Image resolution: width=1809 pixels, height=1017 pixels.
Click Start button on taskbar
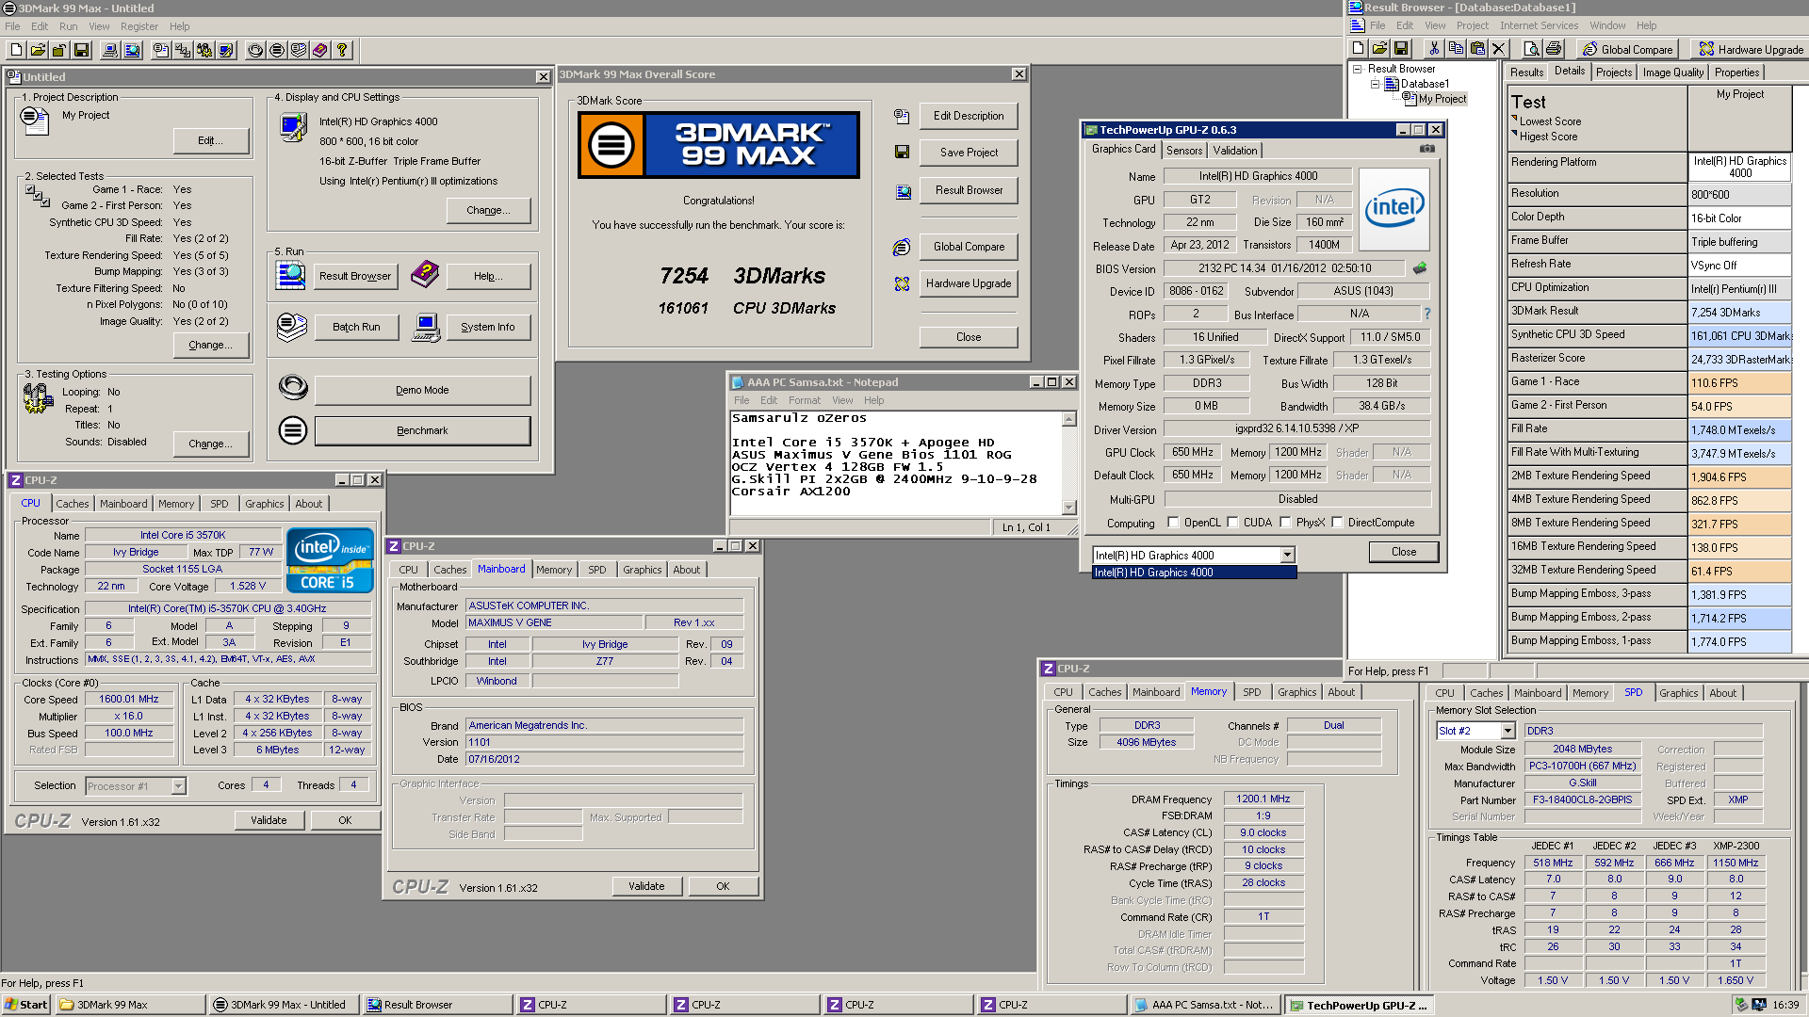coord(26,1005)
